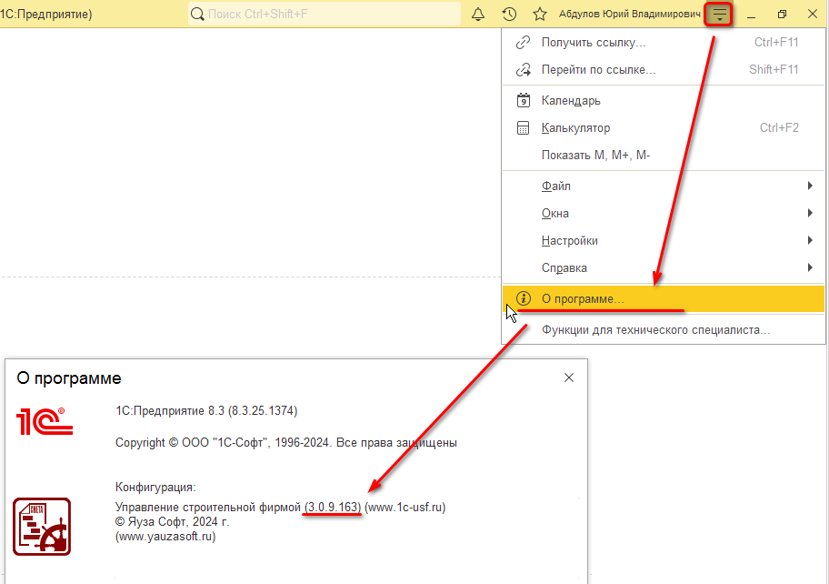Select Показать M, M+, M- menu item
Screen dimensions: 829x584
[x=595, y=156]
